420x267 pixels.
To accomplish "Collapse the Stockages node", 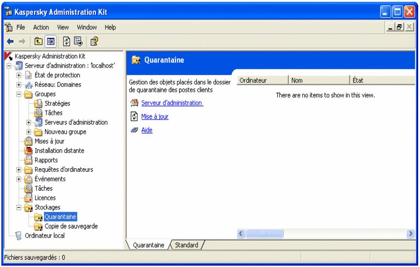I will coord(19,207).
